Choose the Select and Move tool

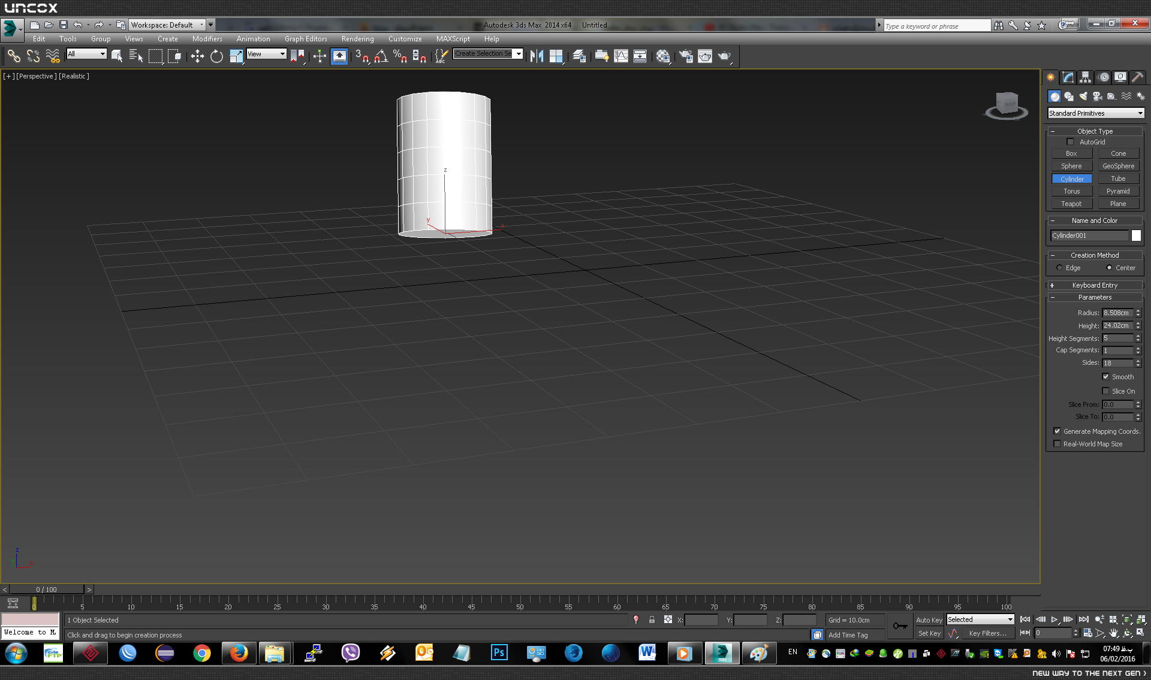point(197,56)
